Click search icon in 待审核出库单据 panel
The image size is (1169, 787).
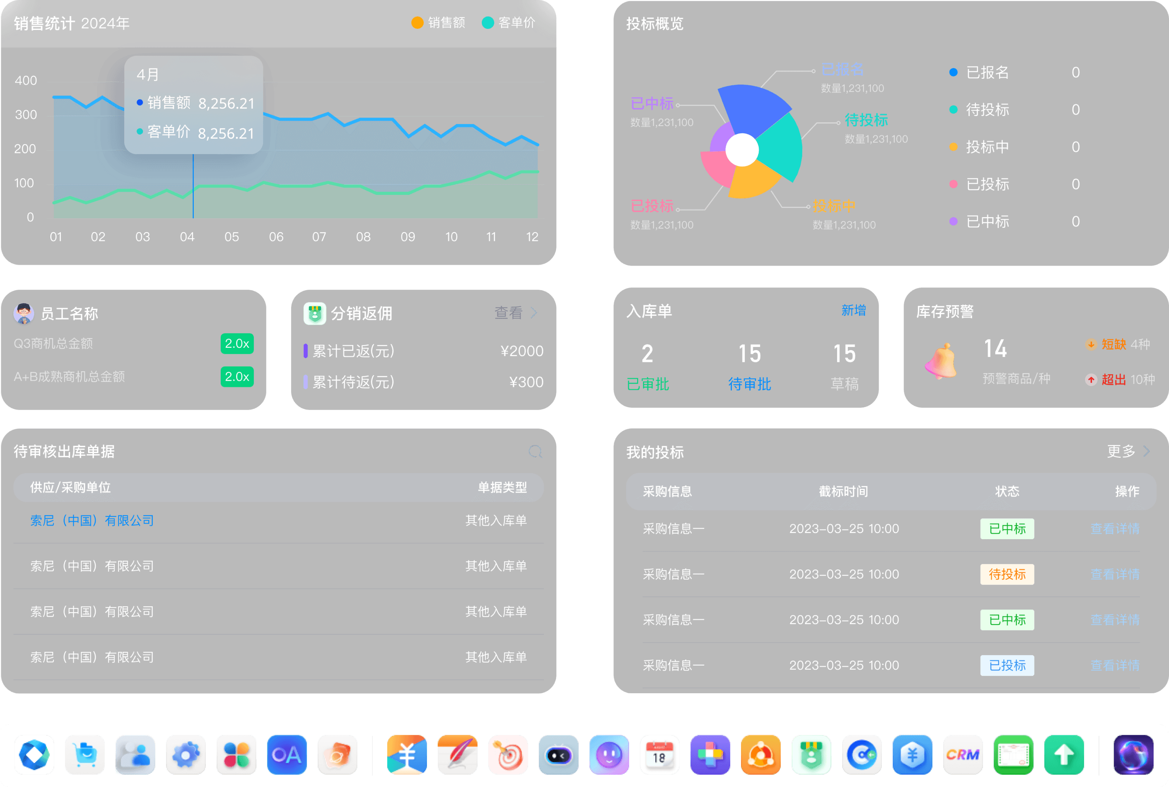click(x=535, y=452)
